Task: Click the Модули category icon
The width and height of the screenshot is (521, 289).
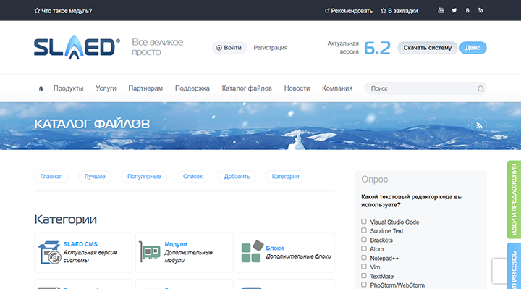Action: click(x=150, y=252)
